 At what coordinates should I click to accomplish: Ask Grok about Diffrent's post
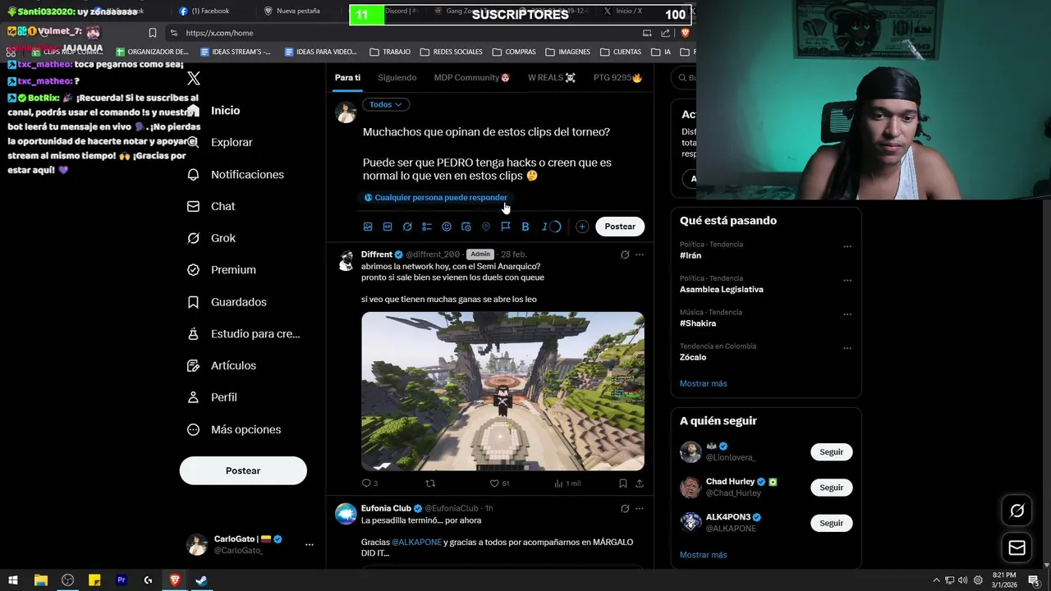625,254
